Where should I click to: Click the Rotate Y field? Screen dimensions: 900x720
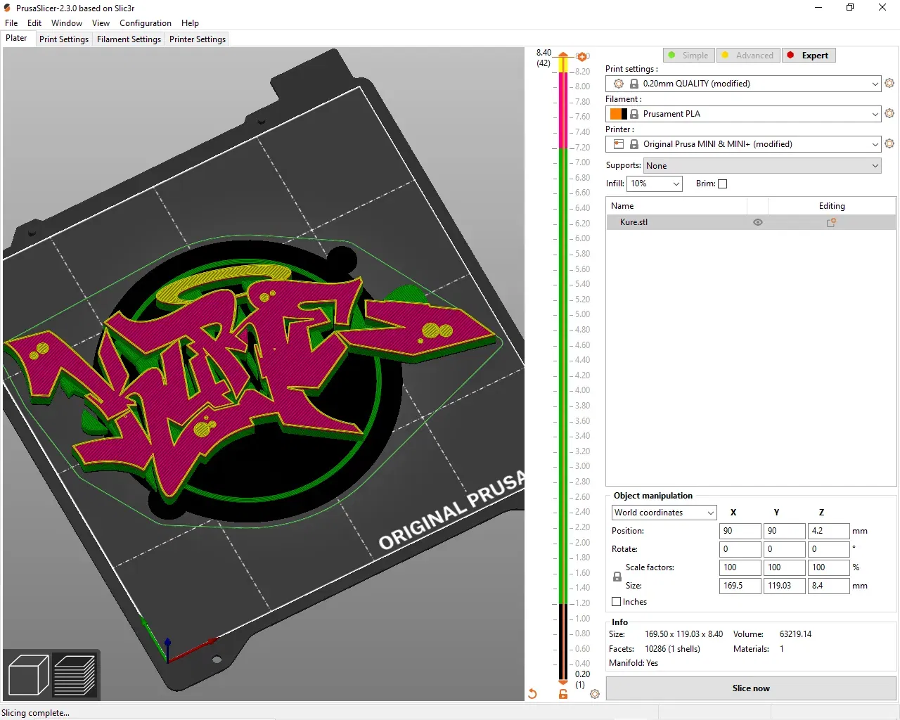pos(785,549)
